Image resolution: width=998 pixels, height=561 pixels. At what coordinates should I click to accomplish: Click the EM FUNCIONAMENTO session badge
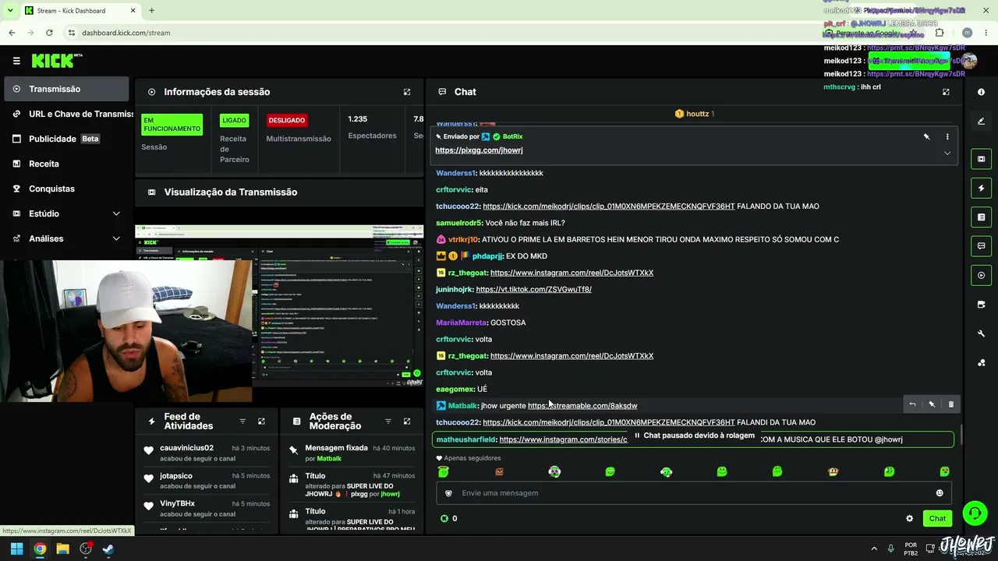(172, 125)
